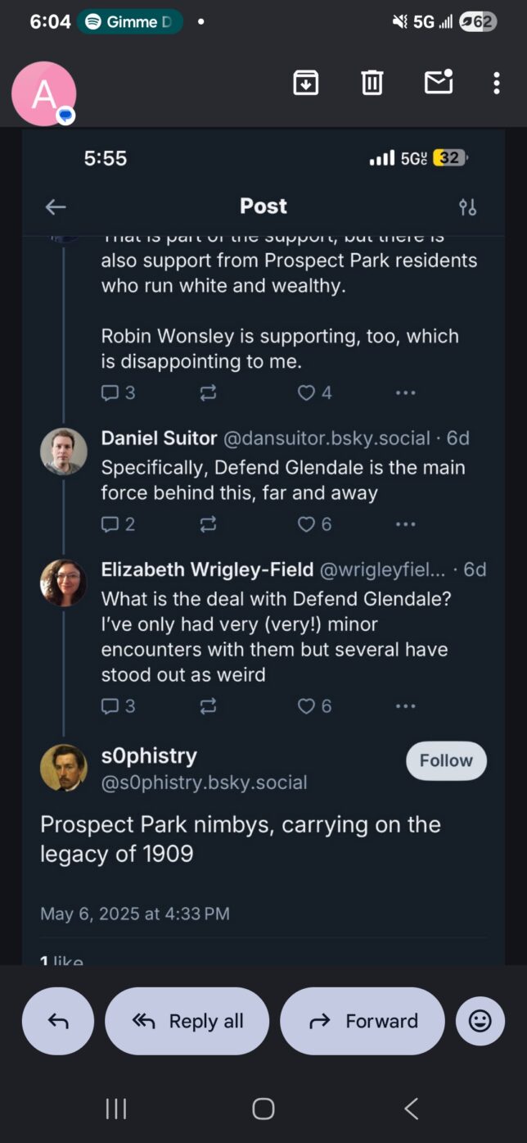Open comments on Elizabeth Wrigley-Field's reply
527x1143 pixels.
[110, 706]
